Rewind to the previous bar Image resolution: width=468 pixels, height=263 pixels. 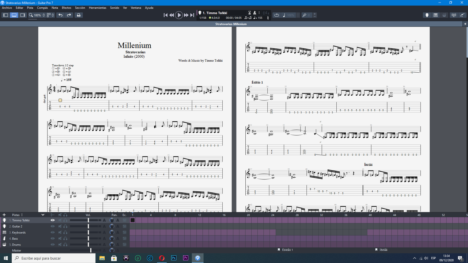click(x=171, y=15)
